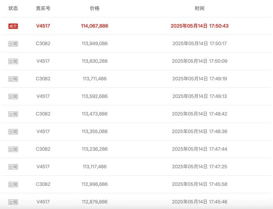The image size is (273, 209).
Task: Click timestamp 2025年05月14日 17:50:43
Action: point(199,26)
